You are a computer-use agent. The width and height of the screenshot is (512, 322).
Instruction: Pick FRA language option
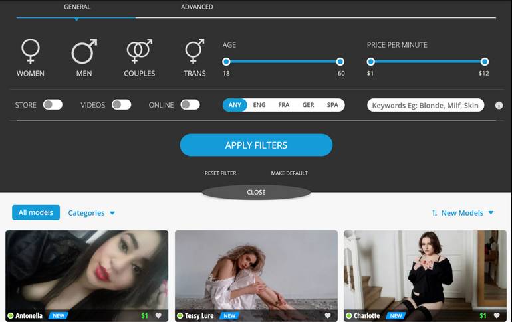click(x=284, y=105)
